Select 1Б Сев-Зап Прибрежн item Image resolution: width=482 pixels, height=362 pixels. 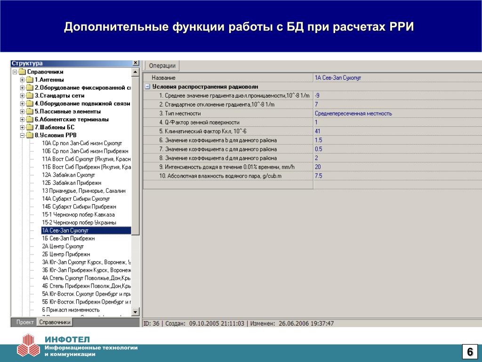click(x=69, y=239)
